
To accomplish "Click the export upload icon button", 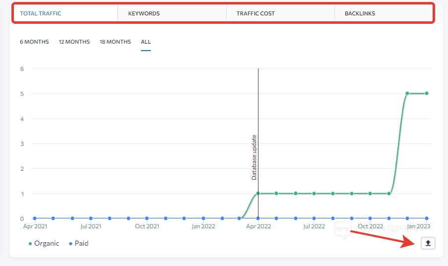I will point(428,243).
